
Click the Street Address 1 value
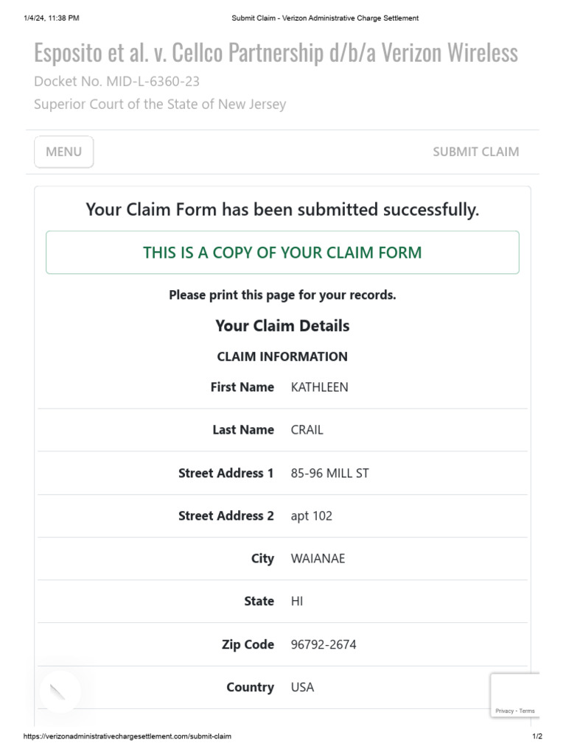[x=329, y=473]
